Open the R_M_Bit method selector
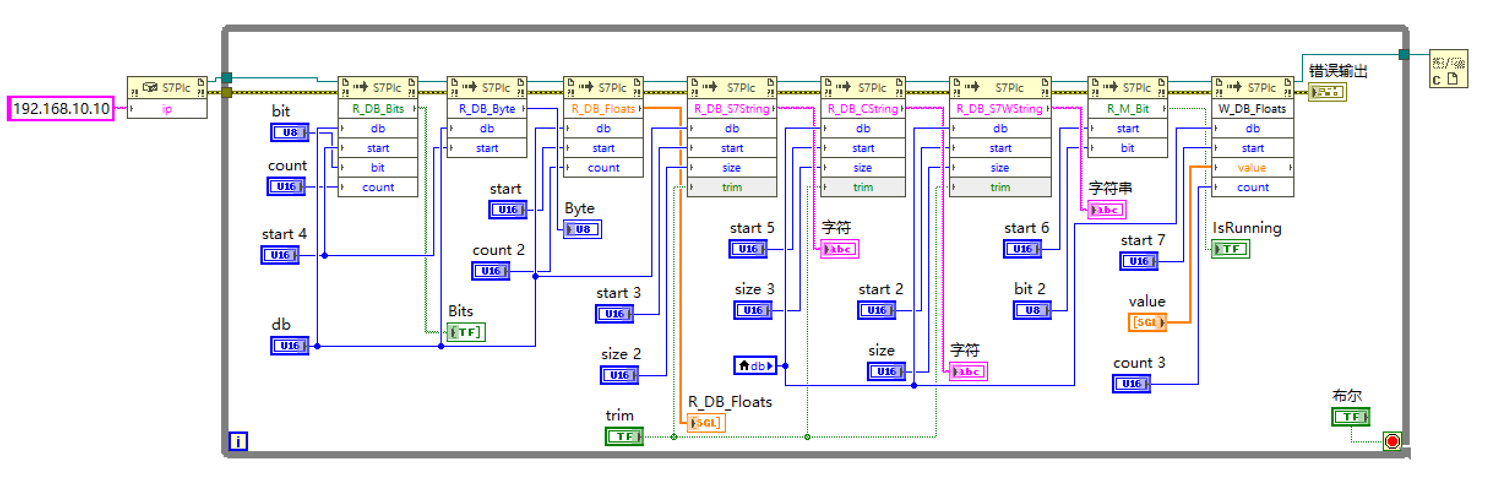 [x=1127, y=108]
